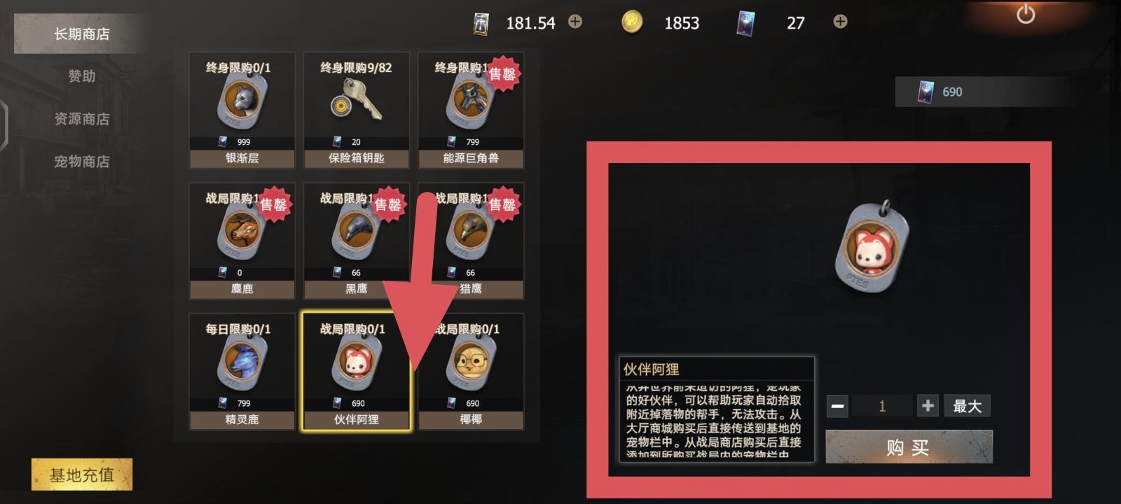Select the 精灵鹿 pet tag item
This screenshot has height=504, width=1121.
click(242, 372)
